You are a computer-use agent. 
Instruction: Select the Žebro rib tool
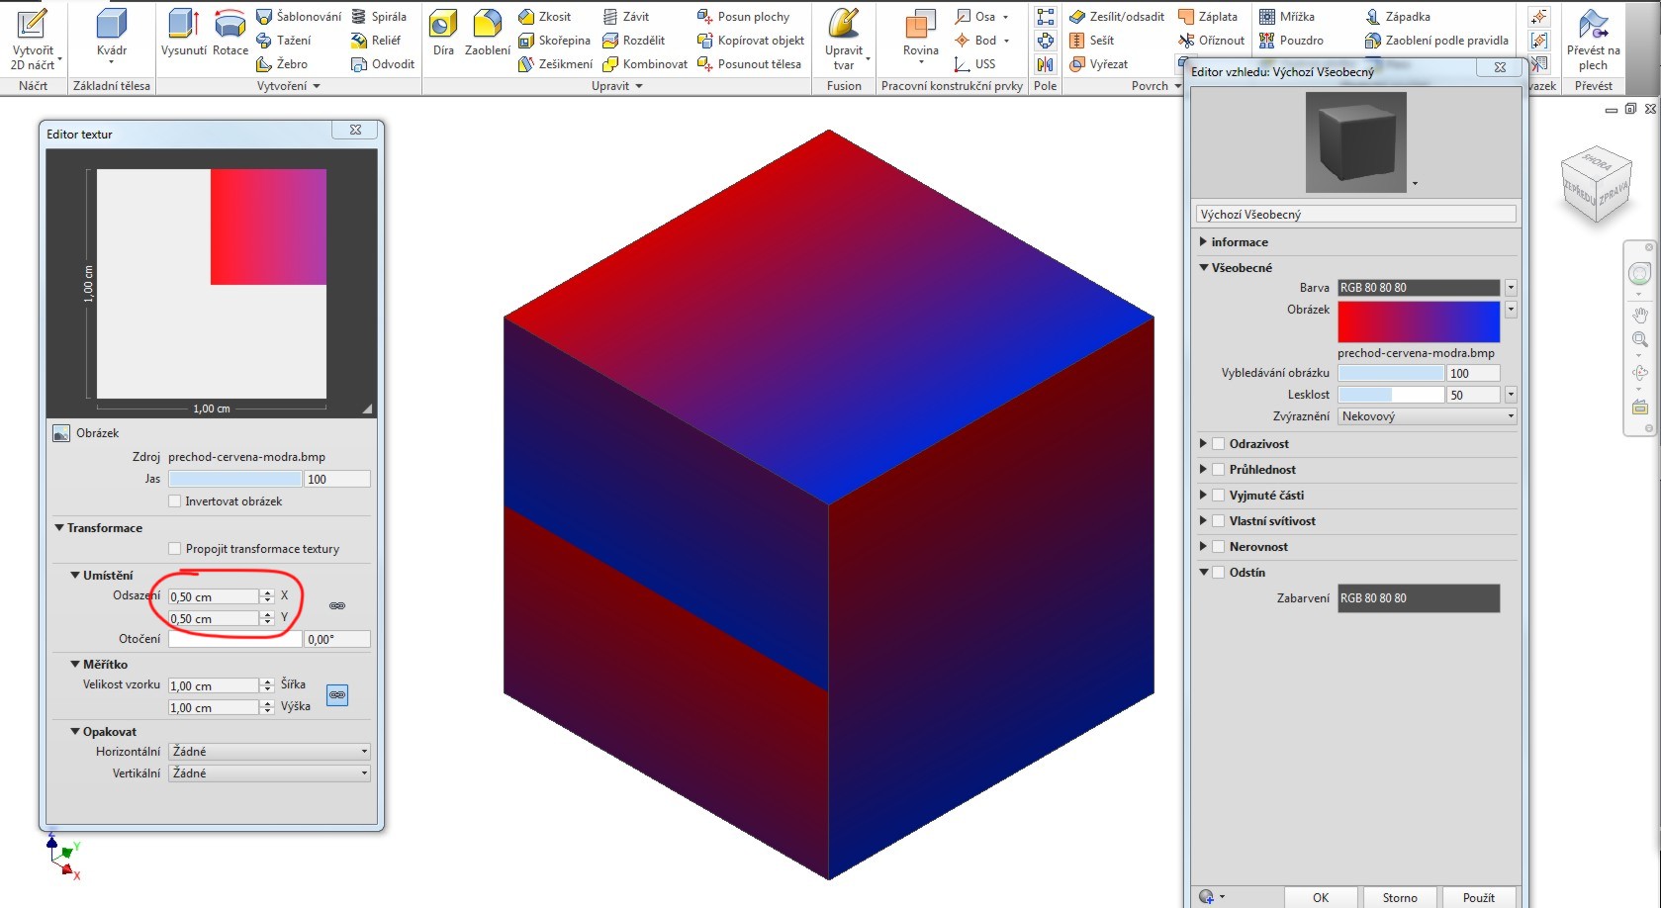click(282, 64)
